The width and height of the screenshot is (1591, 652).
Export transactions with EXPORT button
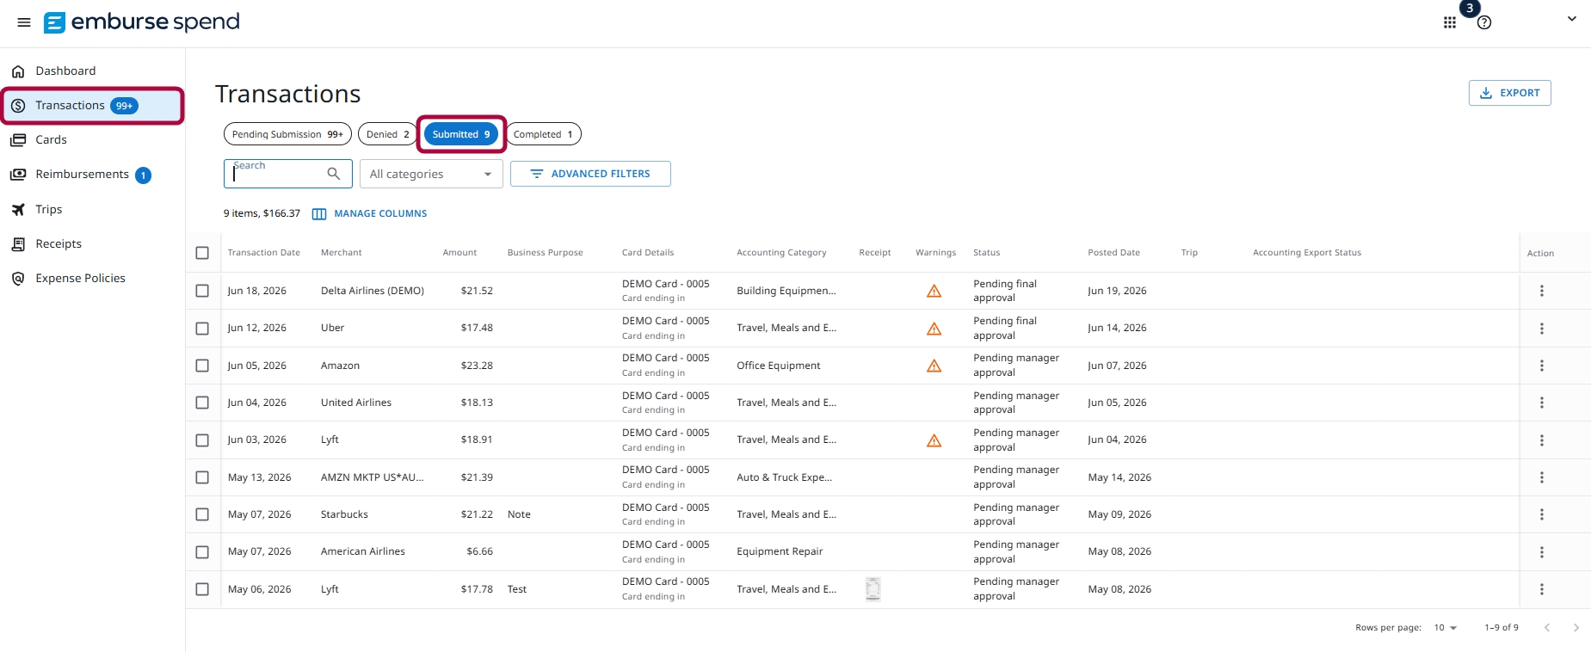[x=1509, y=93]
